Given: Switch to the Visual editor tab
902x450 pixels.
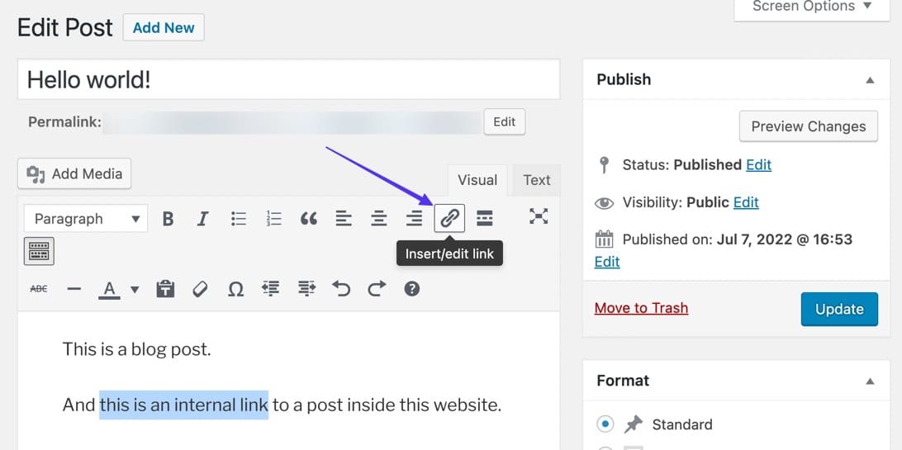Looking at the screenshot, I should tap(477, 180).
